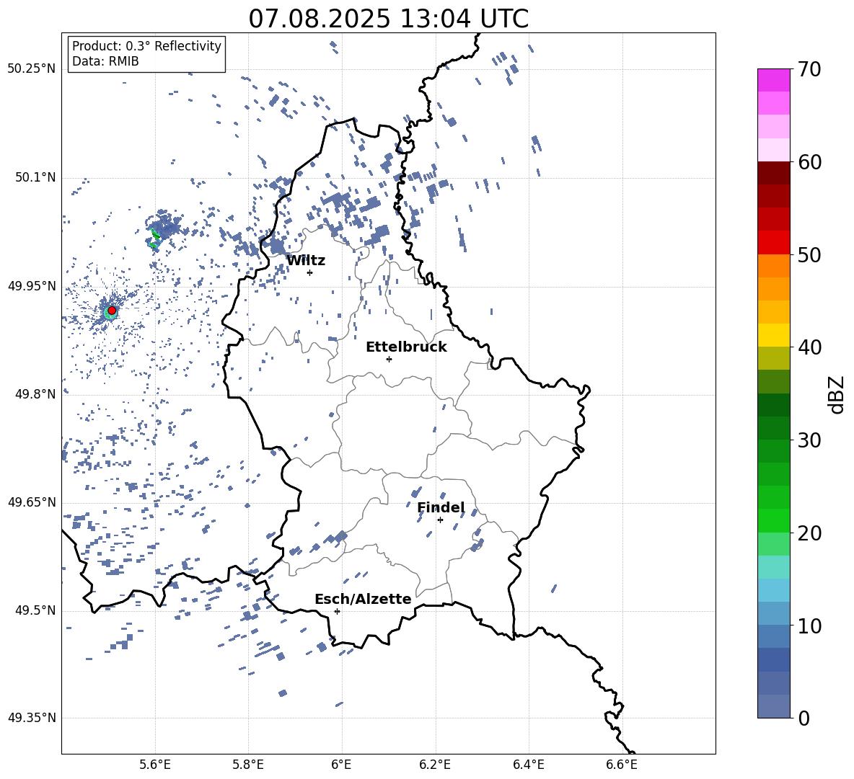Click the 0 tick label on colorbar
Screen dimensions: 854x779
coord(804,718)
